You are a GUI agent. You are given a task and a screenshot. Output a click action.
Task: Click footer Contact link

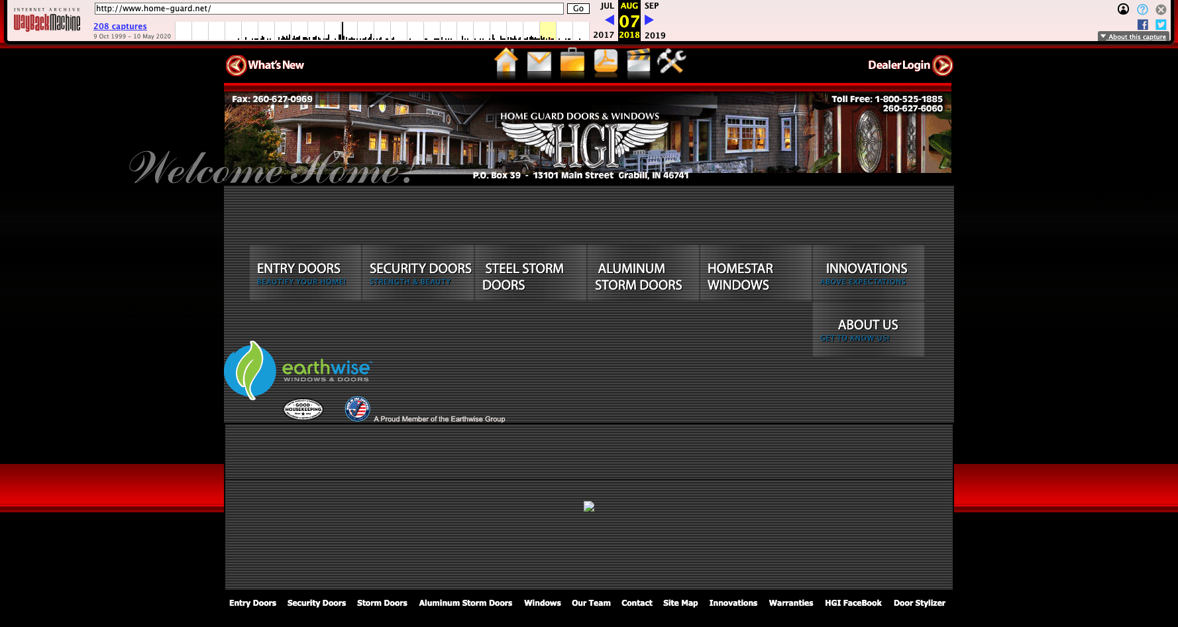click(x=637, y=603)
